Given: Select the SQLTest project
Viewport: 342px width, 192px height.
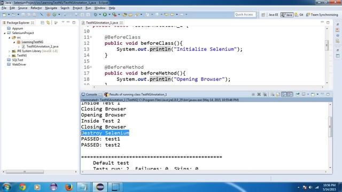Looking at the screenshot, I should (18, 60).
